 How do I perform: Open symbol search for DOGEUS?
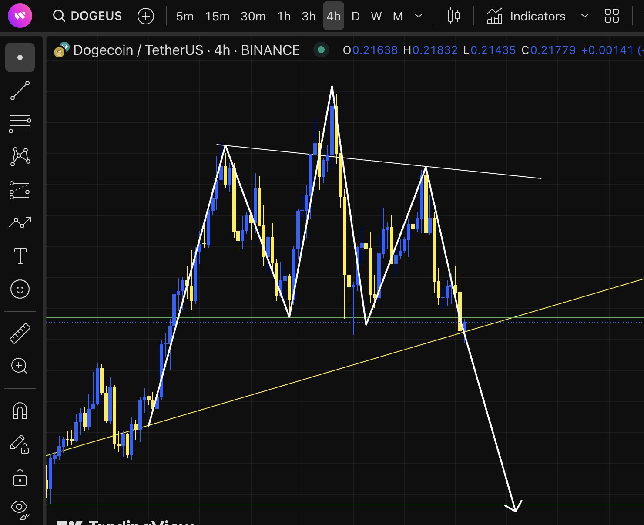click(x=87, y=16)
